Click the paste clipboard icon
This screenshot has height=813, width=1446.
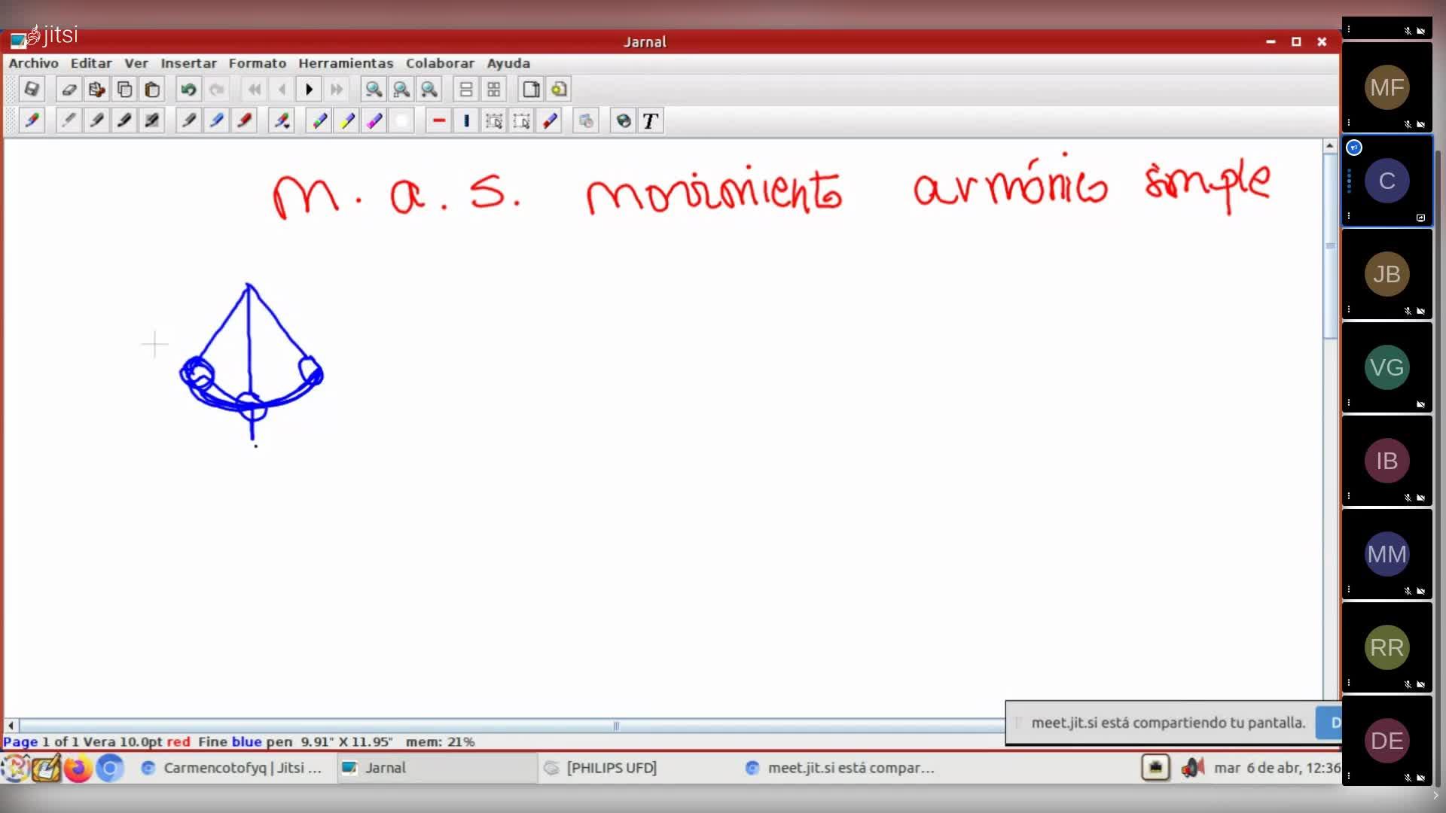click(152, 90)
